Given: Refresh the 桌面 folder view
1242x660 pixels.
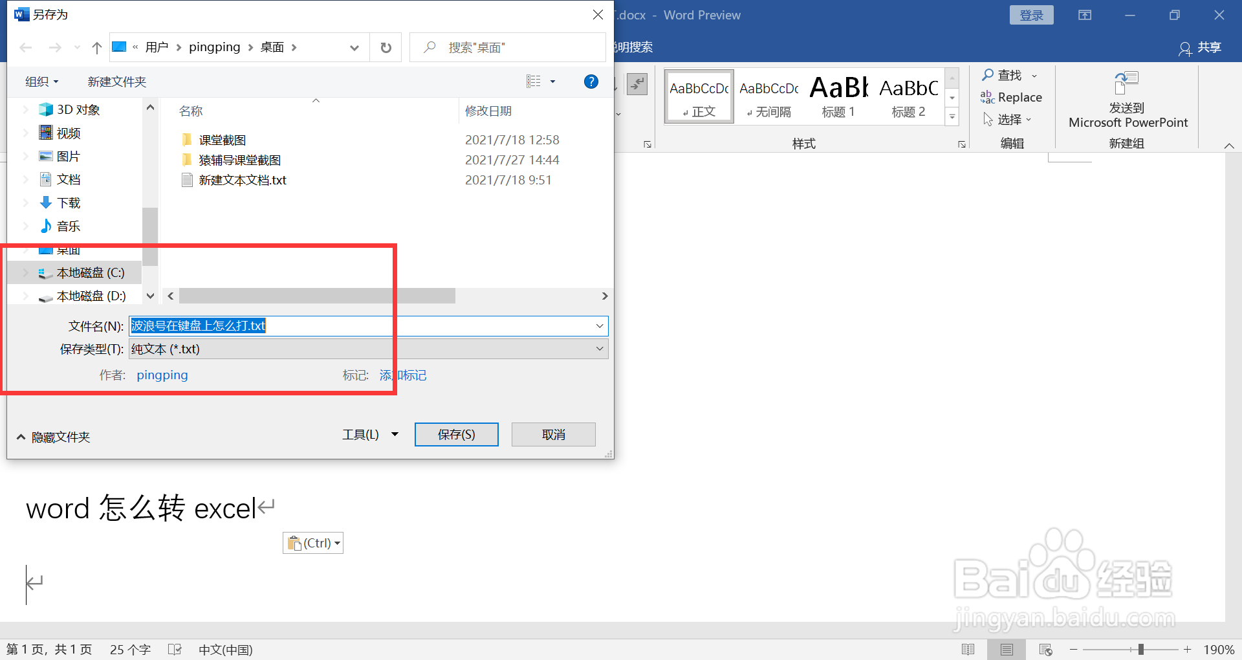Looking at the screenshot, I should click(386, 47).
